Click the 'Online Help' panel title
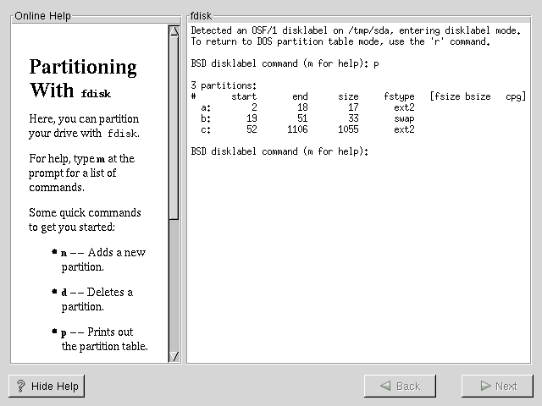This screenshot has height=406, width=542. (43, 16)
